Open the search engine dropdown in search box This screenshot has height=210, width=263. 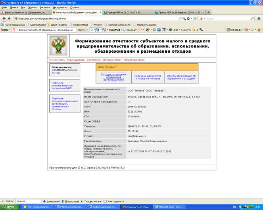point(202,19)
